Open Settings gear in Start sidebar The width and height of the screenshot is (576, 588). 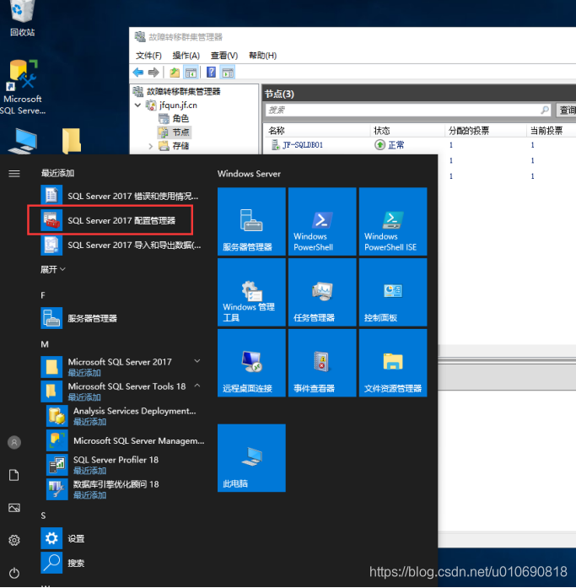[14, 541]
